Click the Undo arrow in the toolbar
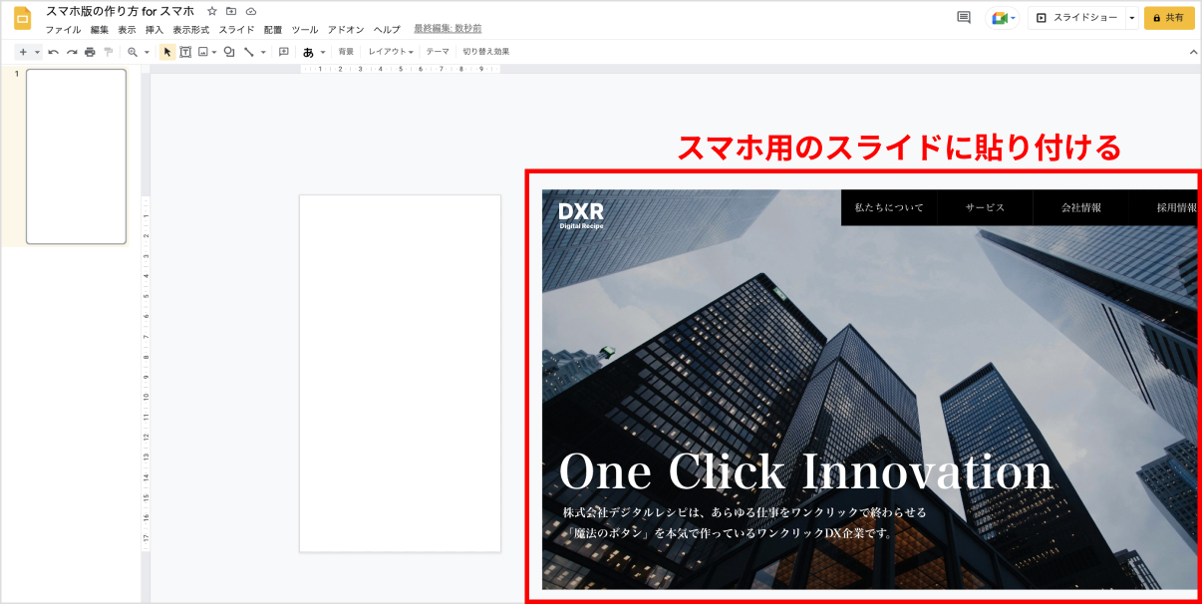 [53, 52]
